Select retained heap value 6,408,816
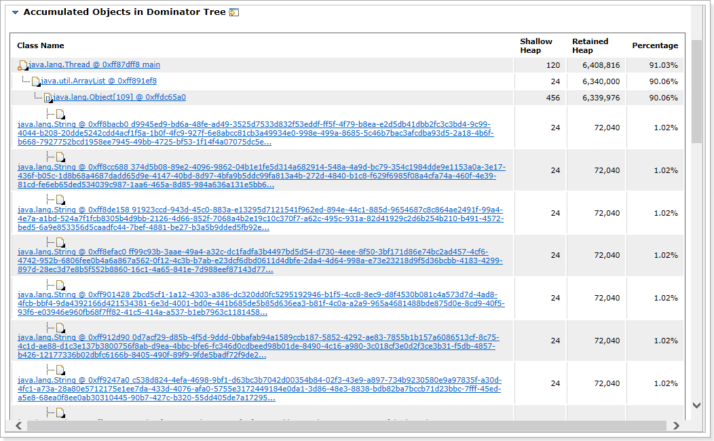 click(x=601, y=65)
